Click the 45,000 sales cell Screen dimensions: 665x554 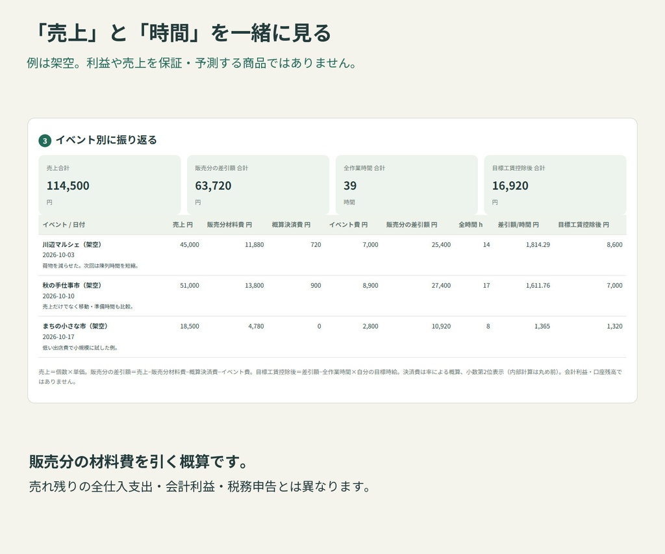pyautogui.click(x=189, y=245)
